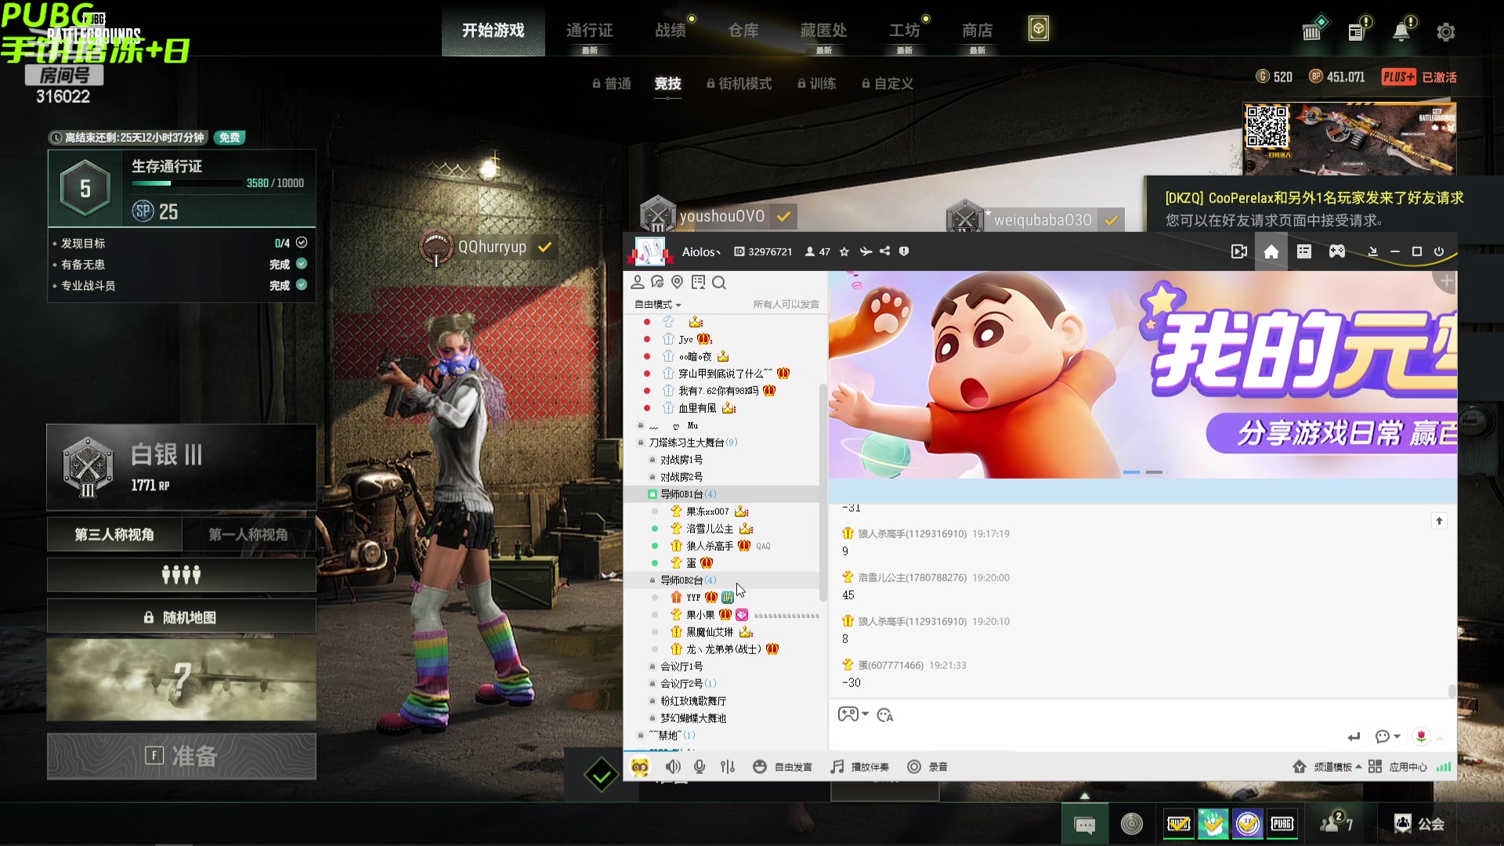Image resolution: width=1504 pixels, height=846 pixels.
Task: Open the Aiolos channel name dropdown
Action: point(701,251)
